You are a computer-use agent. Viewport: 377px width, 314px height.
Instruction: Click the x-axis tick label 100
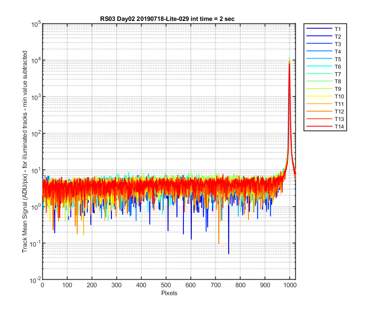67,285
